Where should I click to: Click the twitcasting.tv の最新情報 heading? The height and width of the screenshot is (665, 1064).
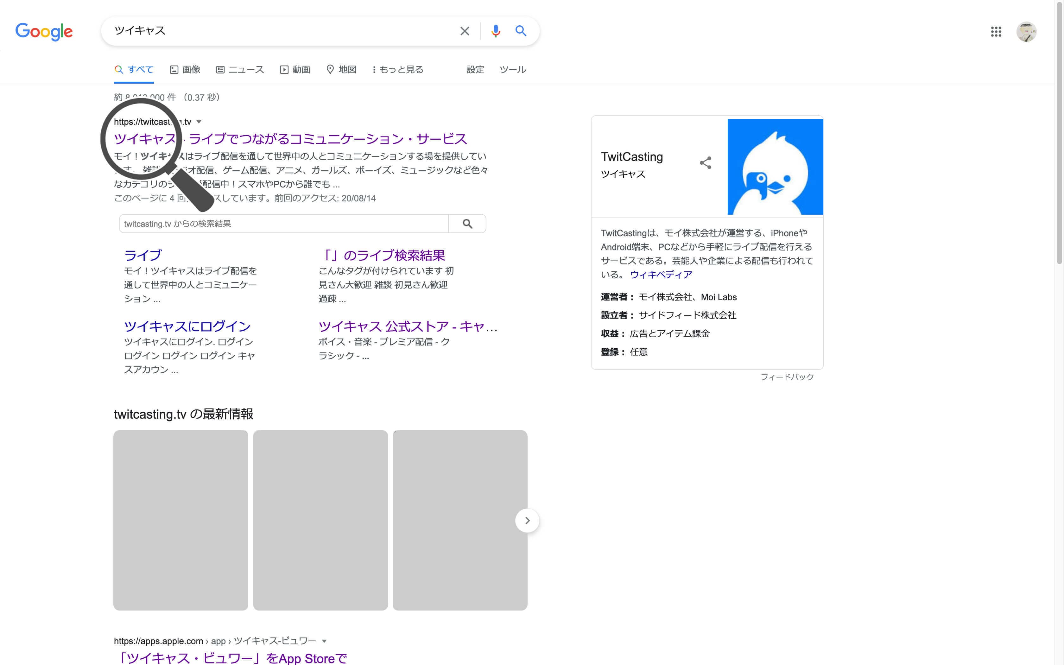[183, 414]
